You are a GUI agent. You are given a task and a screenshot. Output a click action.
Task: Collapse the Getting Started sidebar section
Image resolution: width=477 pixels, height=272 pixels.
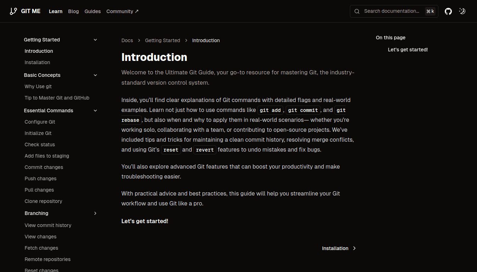pyautogui.click(x=95, y=40)
